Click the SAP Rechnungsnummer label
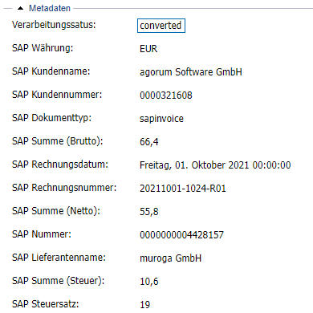 (64, 188)
